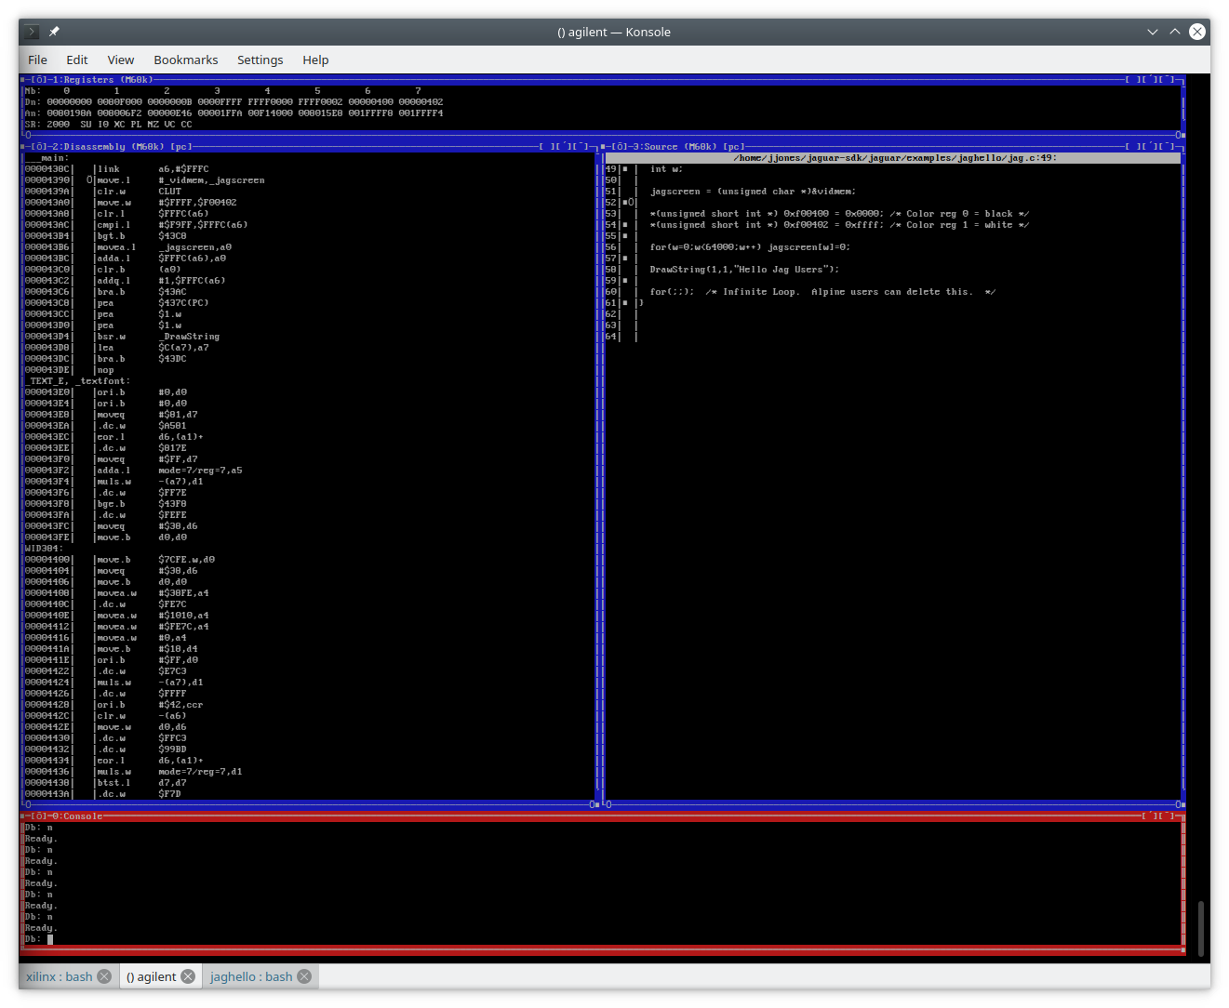Click the pin icon in the title bar

[x=54, y=32]
